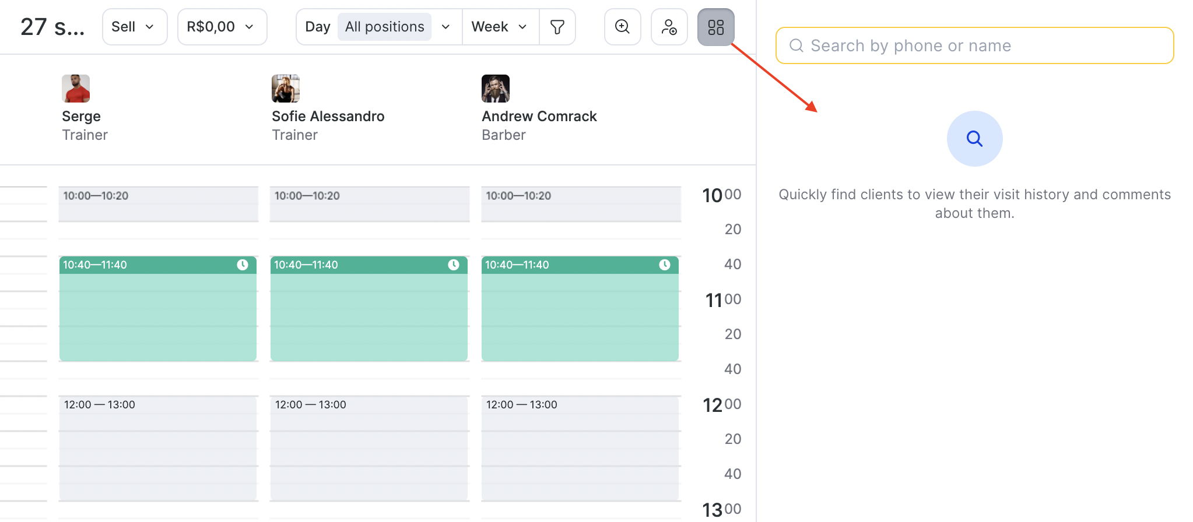Select the All positions filter
Image resolution: width=1193 pixels, height=522 pixels.
[384, 27]
